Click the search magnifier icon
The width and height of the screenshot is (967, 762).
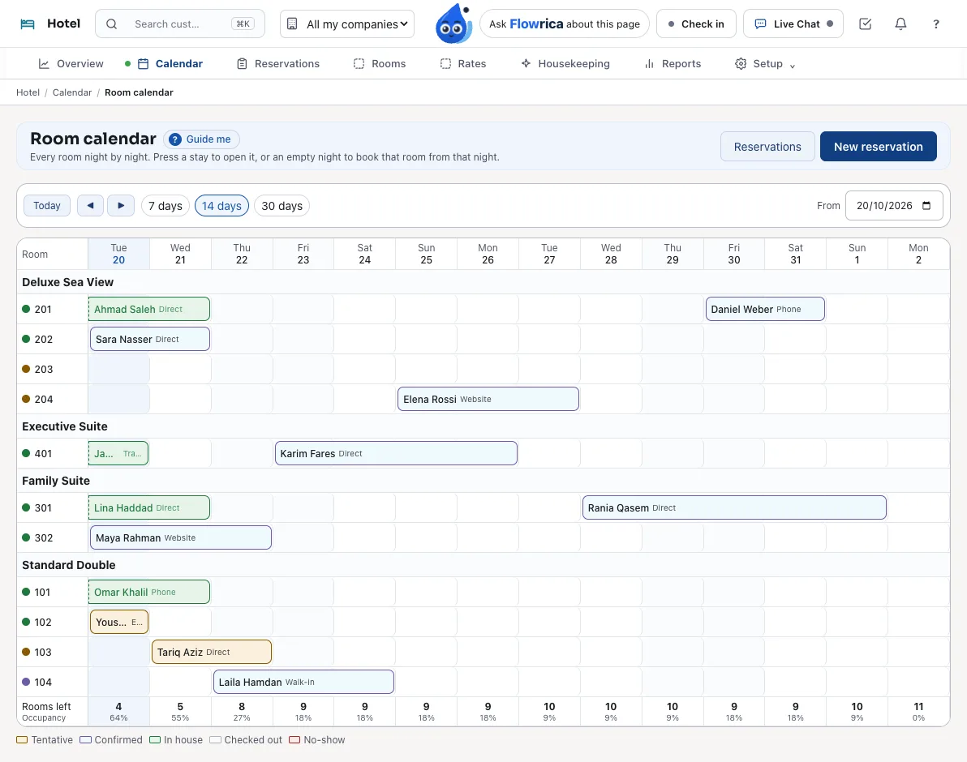click(x=112, y=24)
